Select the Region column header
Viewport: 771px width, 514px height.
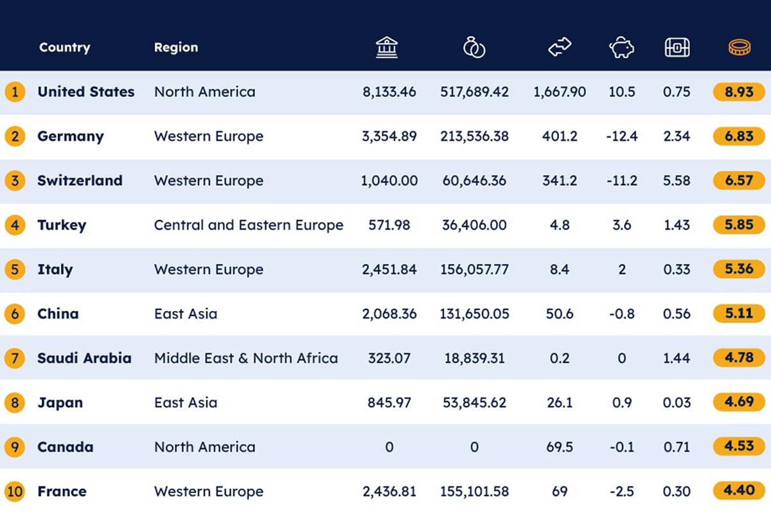[x=176, y=48]
